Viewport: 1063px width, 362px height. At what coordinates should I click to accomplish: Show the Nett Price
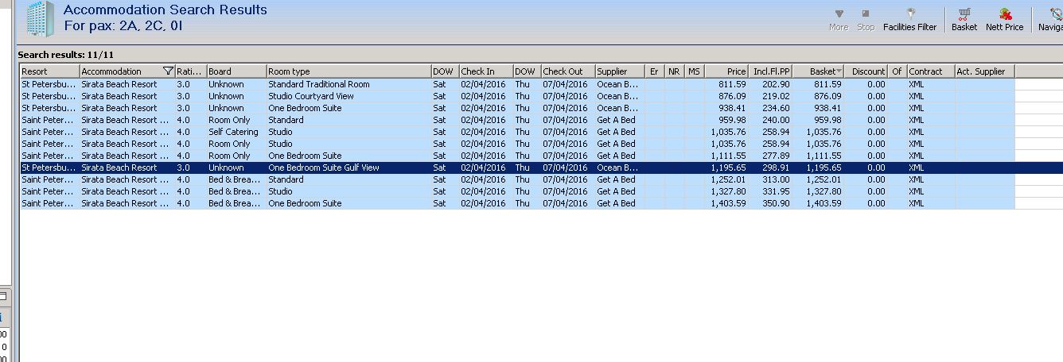click(x=1005, y=20)
